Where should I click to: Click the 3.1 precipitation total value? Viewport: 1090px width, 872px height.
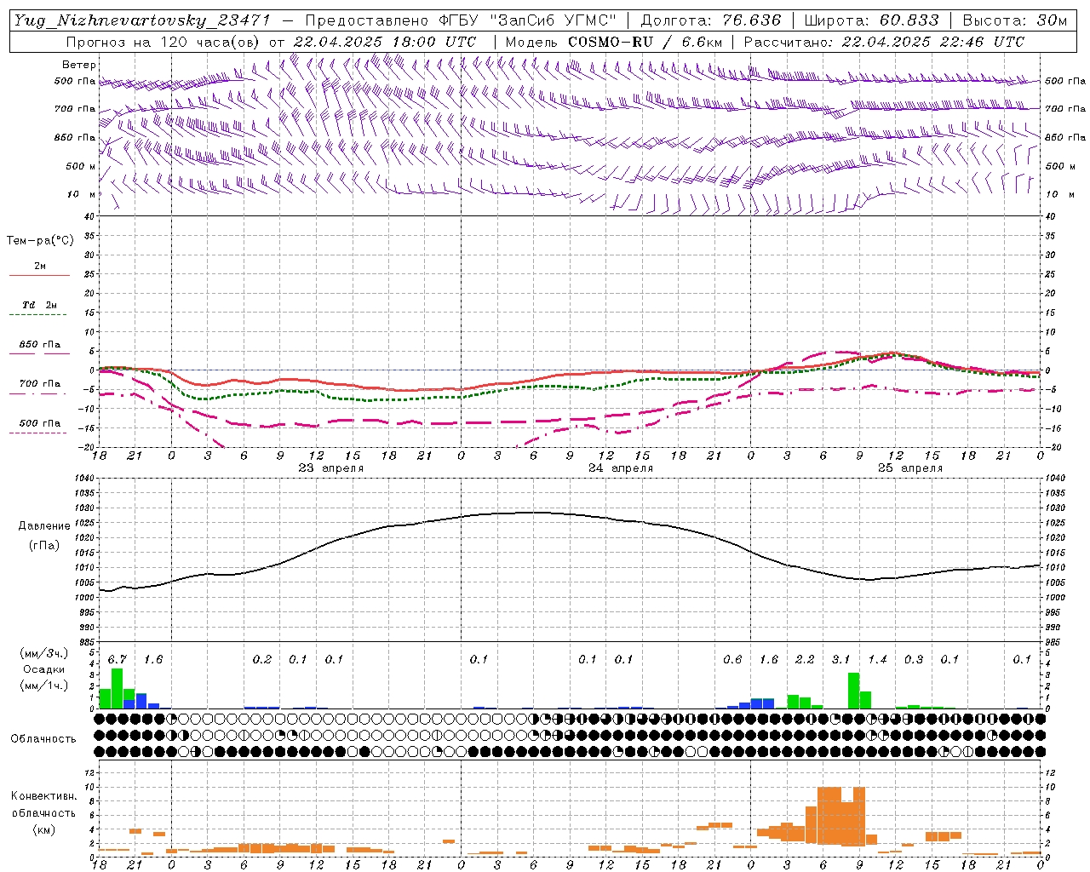[841, 659]
